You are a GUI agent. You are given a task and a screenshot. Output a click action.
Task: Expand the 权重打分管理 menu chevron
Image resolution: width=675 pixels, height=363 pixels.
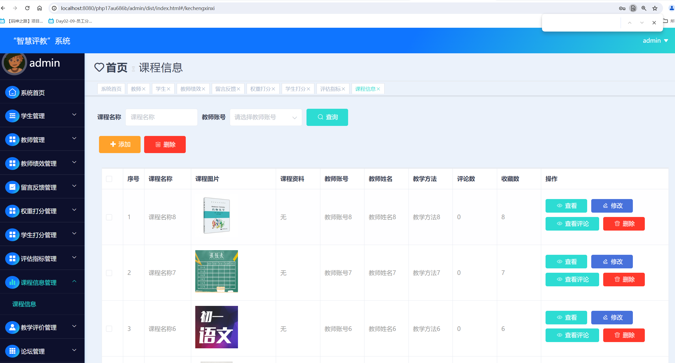click(74, 210)
